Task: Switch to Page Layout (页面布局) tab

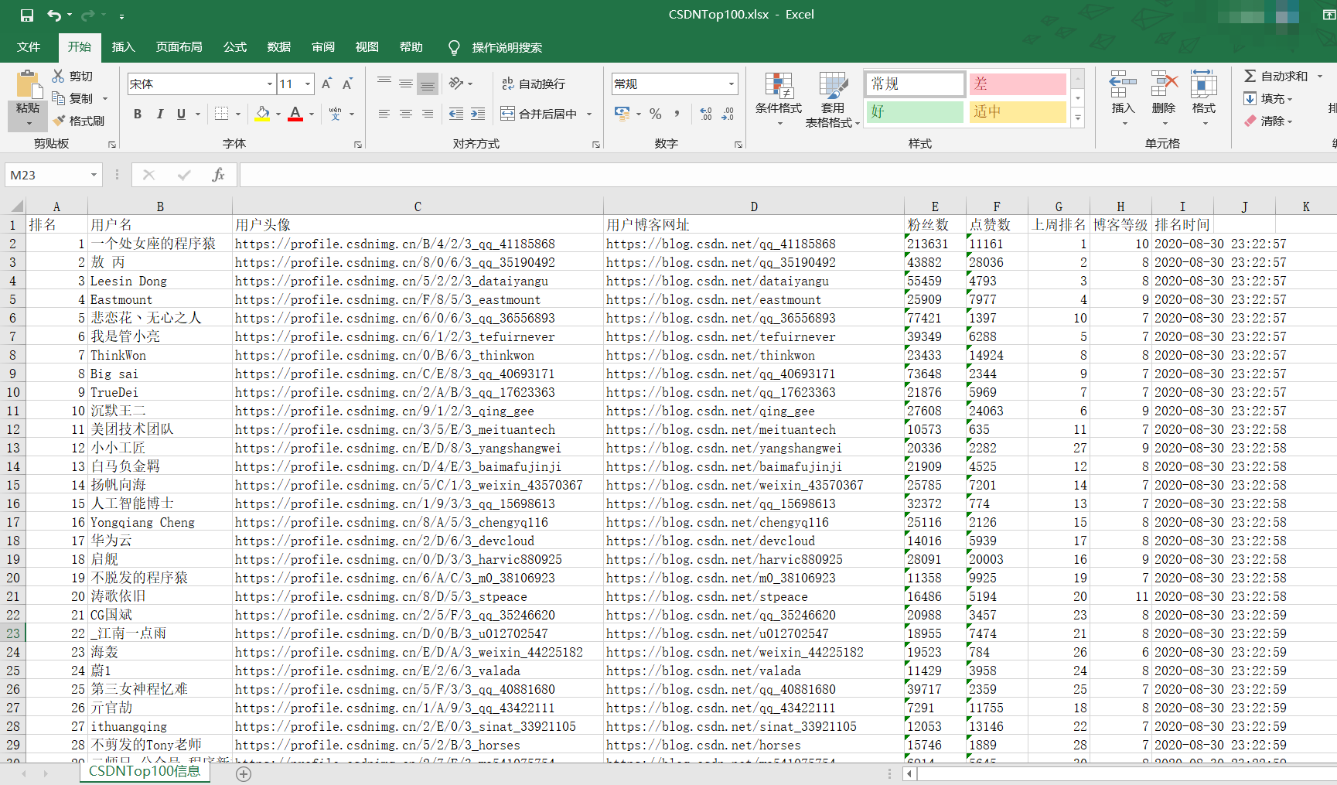Action: click(x=179, y=47)
